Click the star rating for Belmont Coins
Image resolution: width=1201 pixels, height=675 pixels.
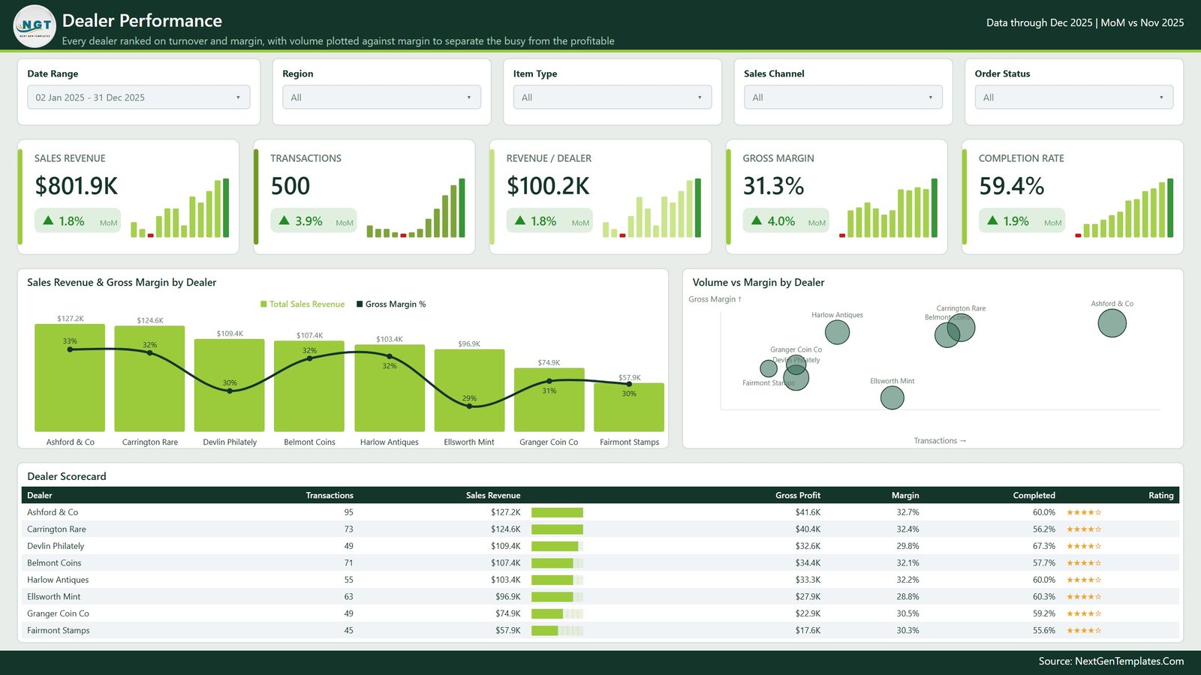pos(1084,563)
